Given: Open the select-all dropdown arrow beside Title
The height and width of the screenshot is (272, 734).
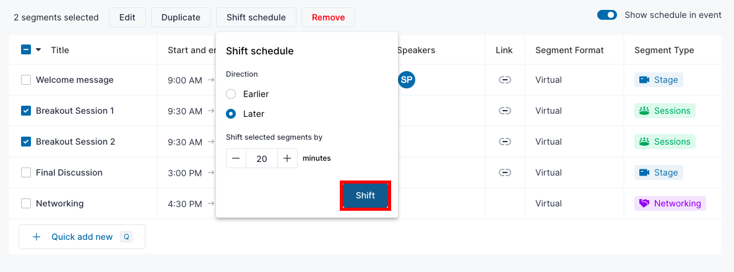Looking at the screenshot, I should tap(38, 49).
